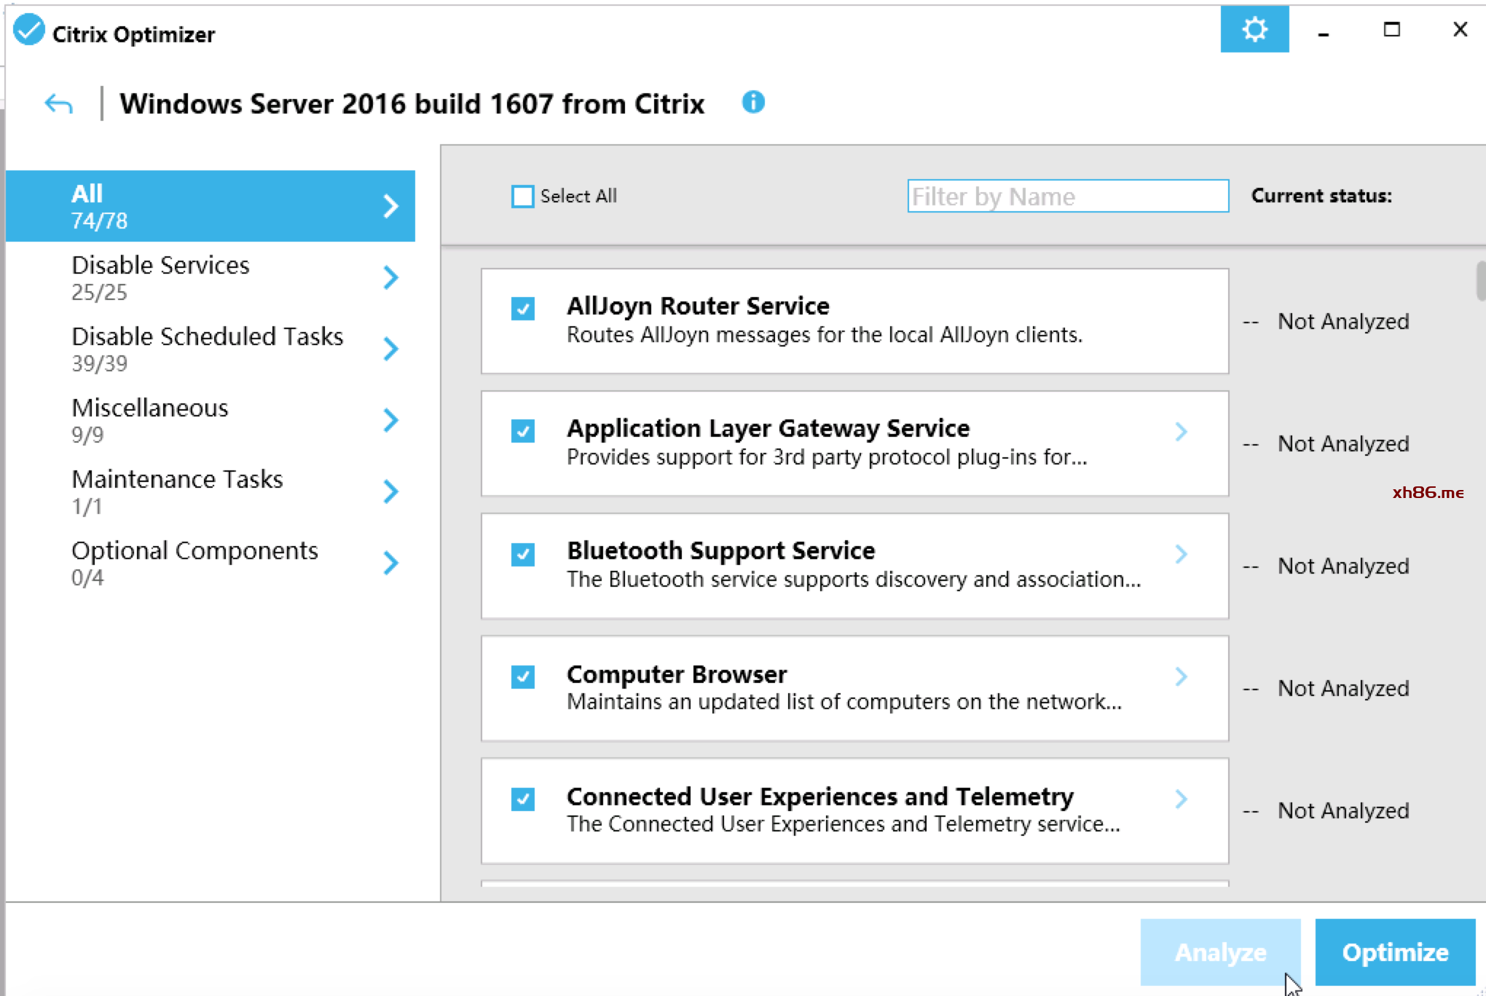The height and width of the screenshot is (996, 1486).
Task: Maximize the Citrix Optimizer window
Action: [1391, 30]
